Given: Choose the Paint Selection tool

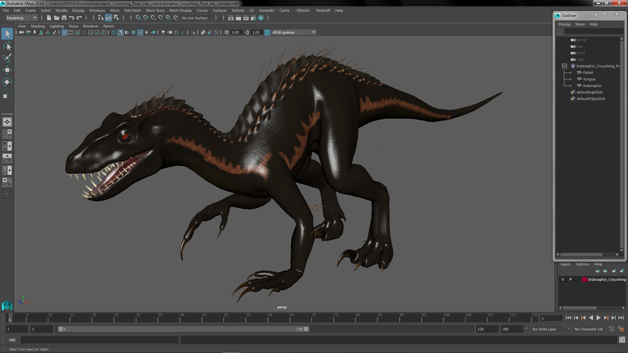Looking at the screenshot, I should (7, 58).
